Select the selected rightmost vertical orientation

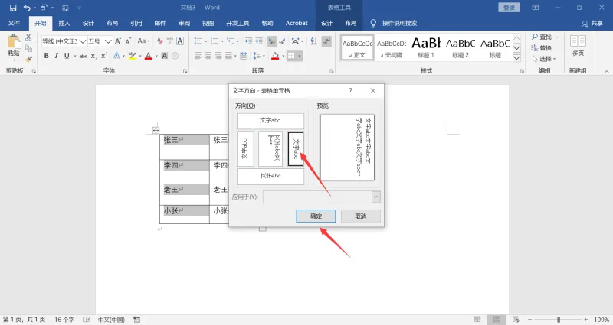pyautogui.click(x=296, y=148)
